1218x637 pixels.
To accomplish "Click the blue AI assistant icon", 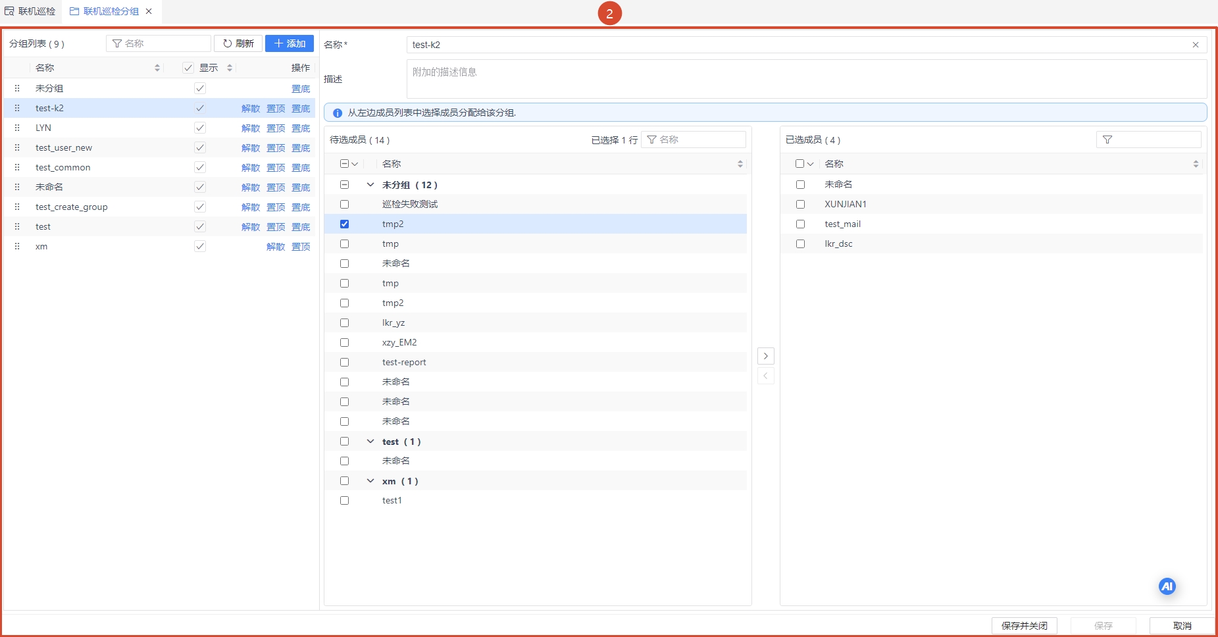I will [x=1167, y=586].
